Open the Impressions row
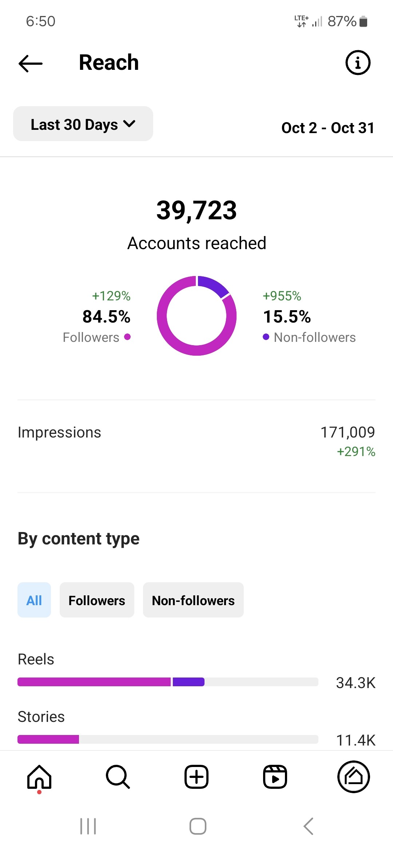 (x=196, y=441)
